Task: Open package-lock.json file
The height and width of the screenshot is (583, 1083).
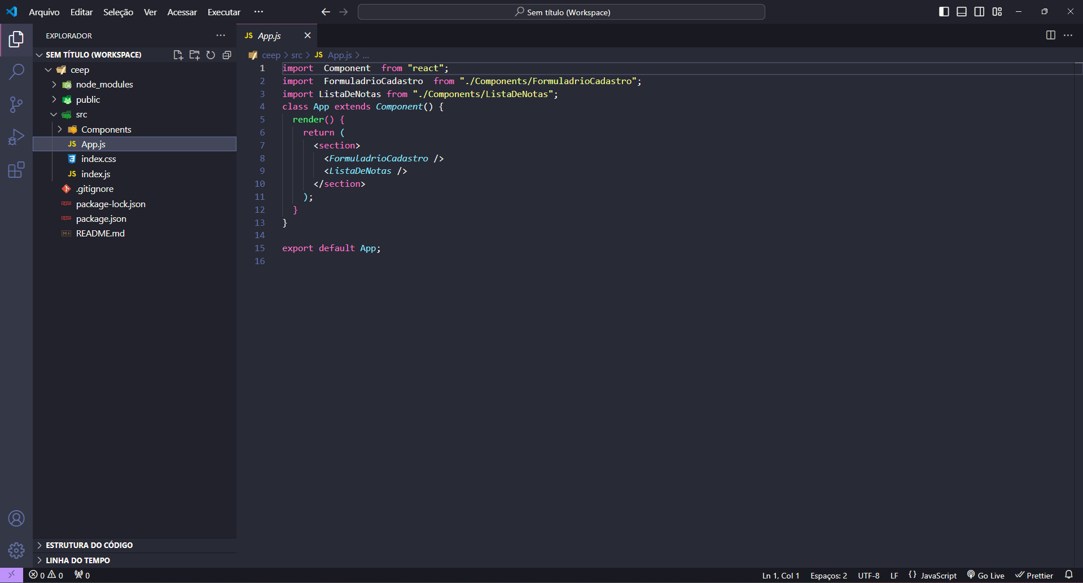Action: pos(135,204)
